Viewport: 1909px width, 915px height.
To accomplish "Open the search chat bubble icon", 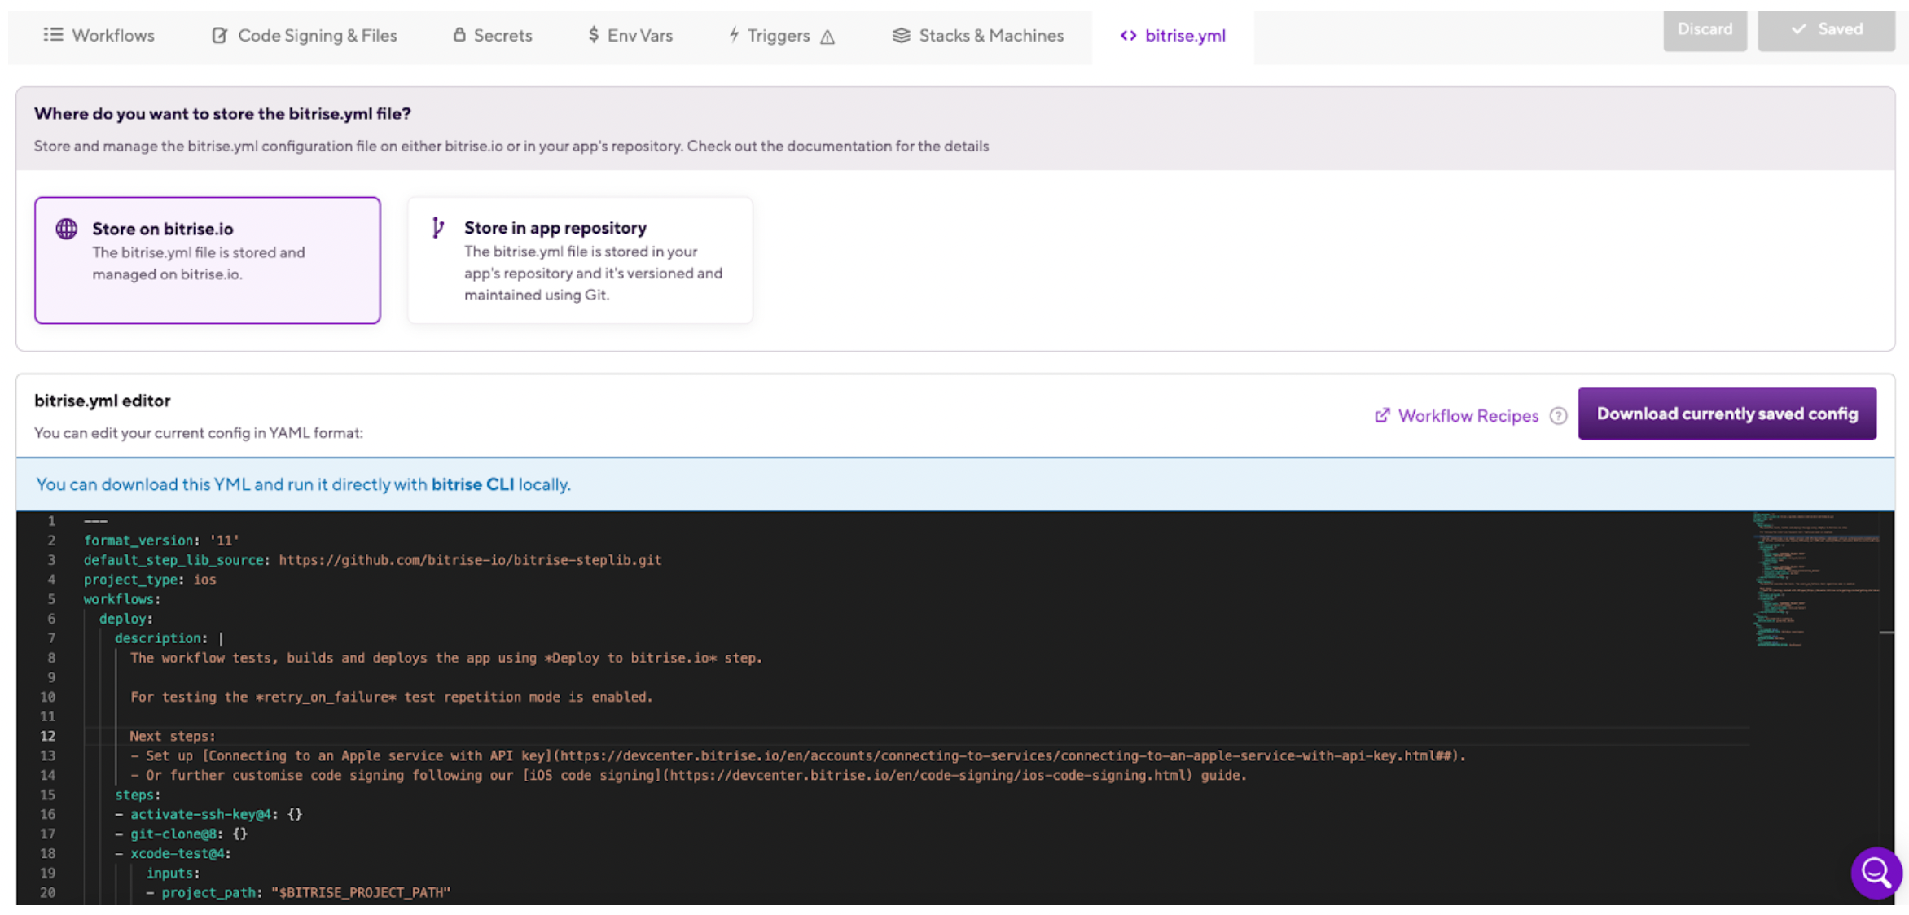I will (1876, 873).
